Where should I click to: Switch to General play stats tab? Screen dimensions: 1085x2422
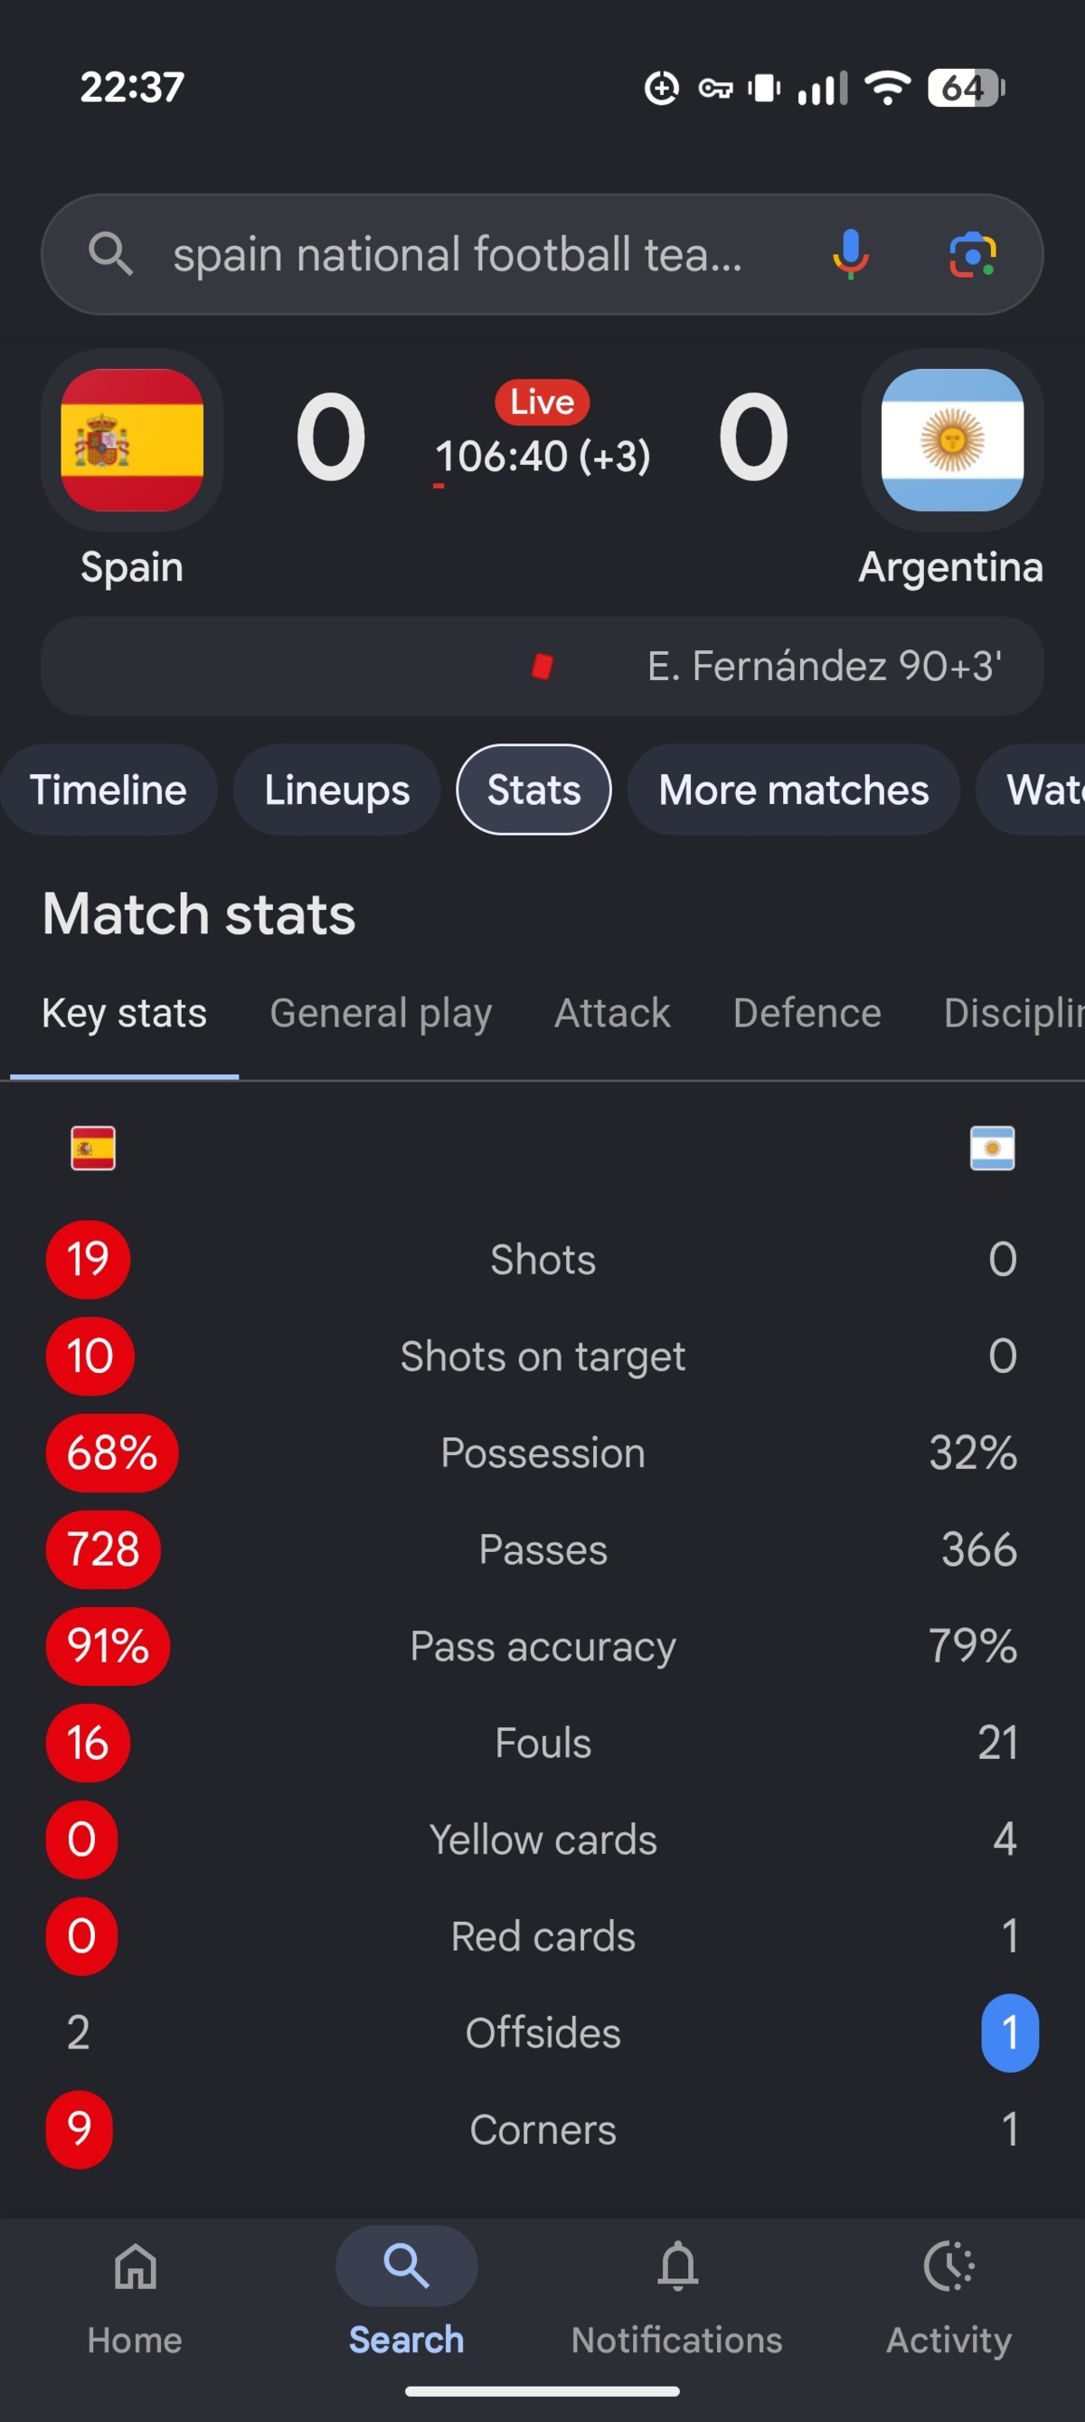[381, 1014]
